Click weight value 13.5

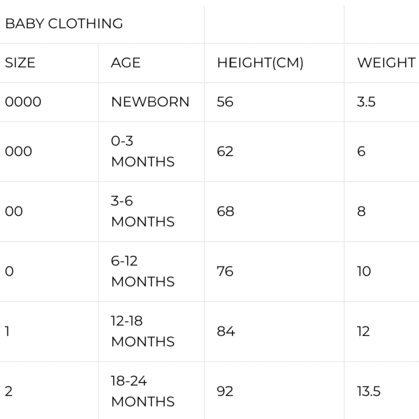369,391
